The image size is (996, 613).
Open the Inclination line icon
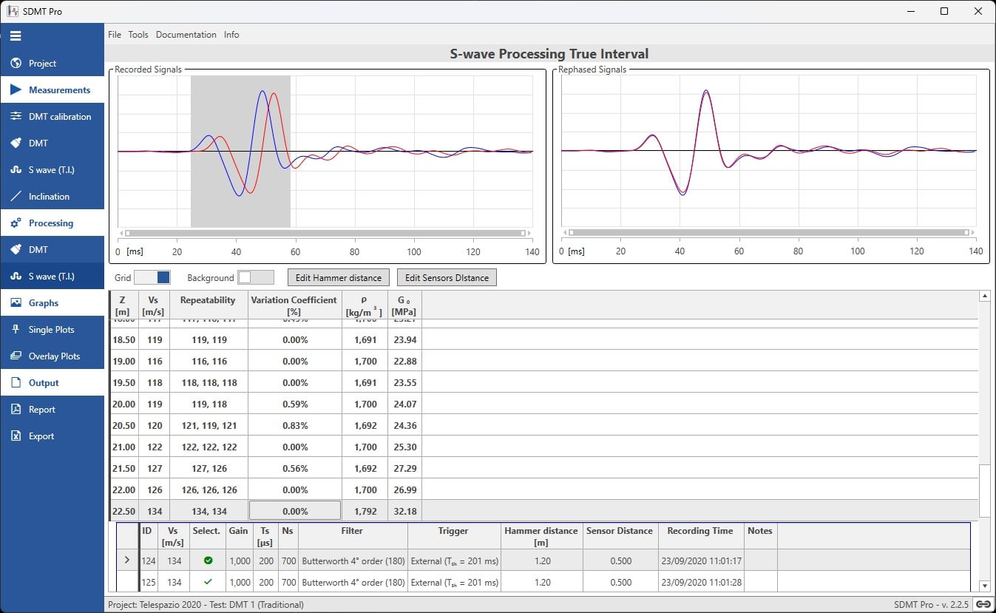point(16,197)
